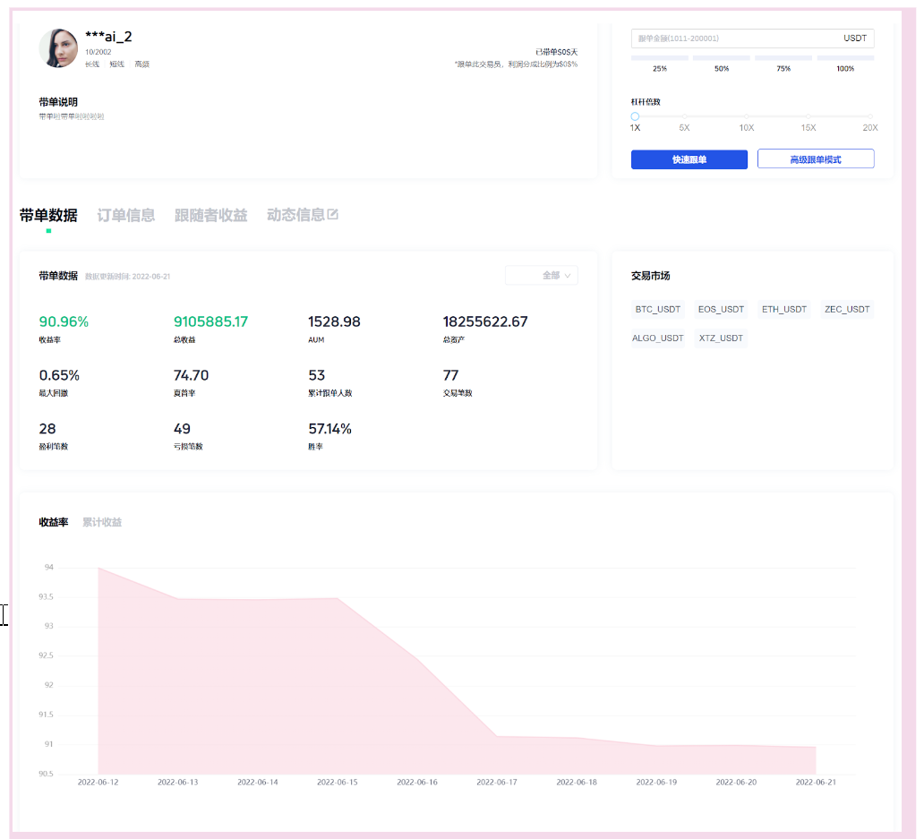This screenshot has width=924, height=839.
Task: Pick the 100% amount segment
Action: tap(845, 59)
